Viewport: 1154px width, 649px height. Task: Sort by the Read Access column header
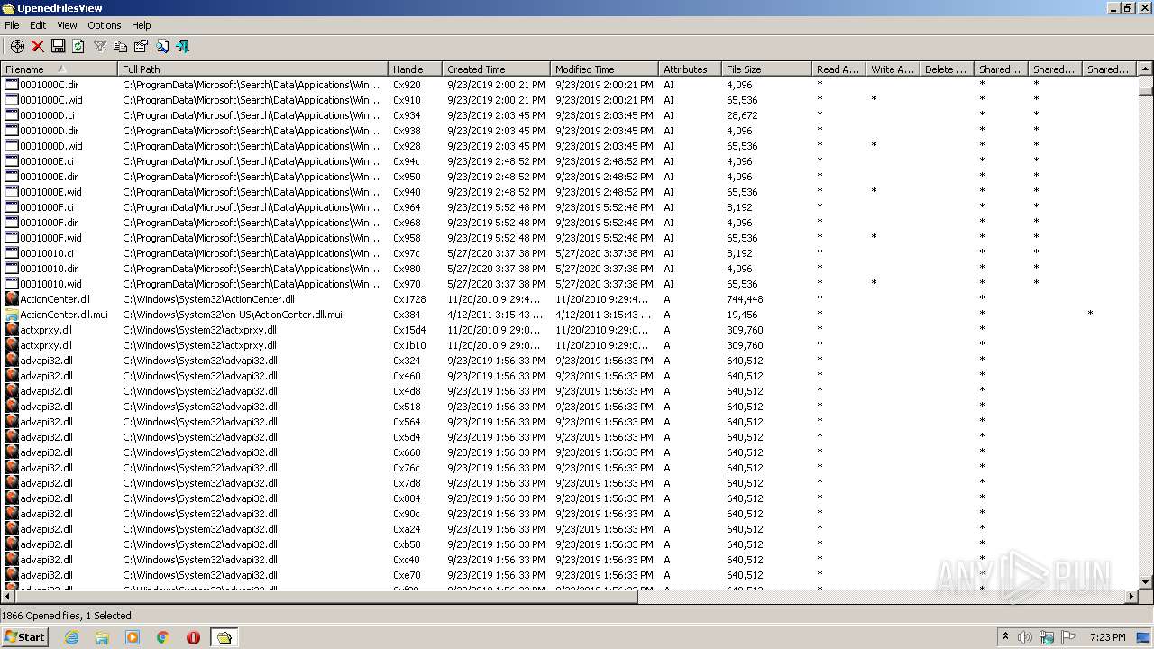coord(838,69)
